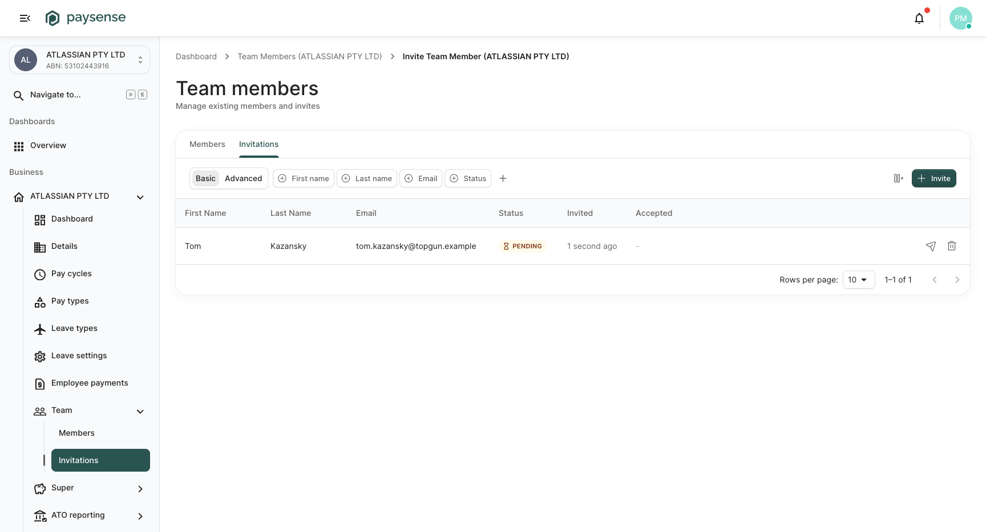Sort by Accepted column header

[654, 213]
